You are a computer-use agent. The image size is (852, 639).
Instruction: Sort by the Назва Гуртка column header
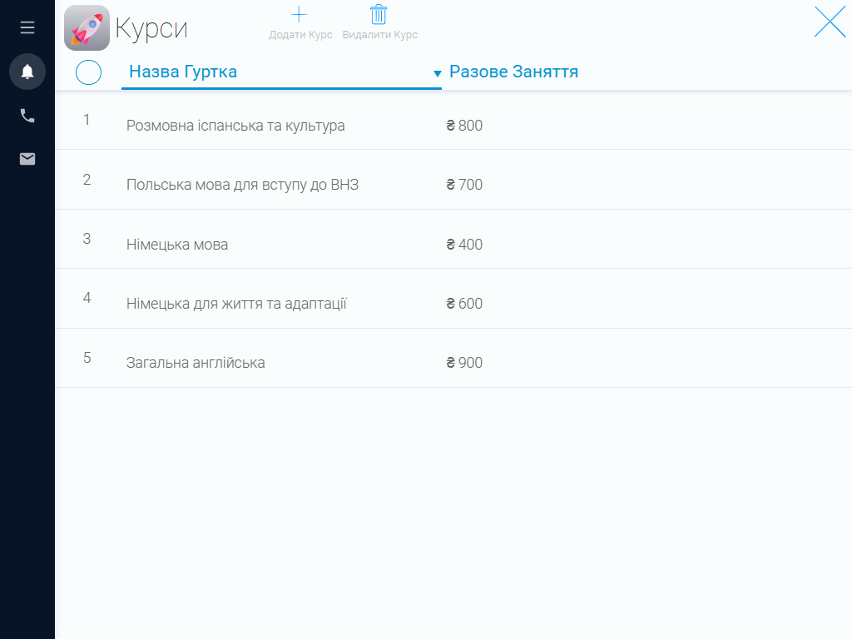click(x=183, y=72)
